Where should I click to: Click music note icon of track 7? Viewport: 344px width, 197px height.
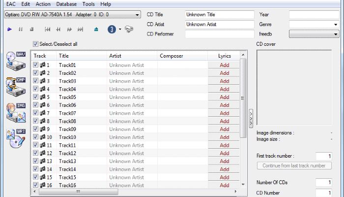point(43,113)
